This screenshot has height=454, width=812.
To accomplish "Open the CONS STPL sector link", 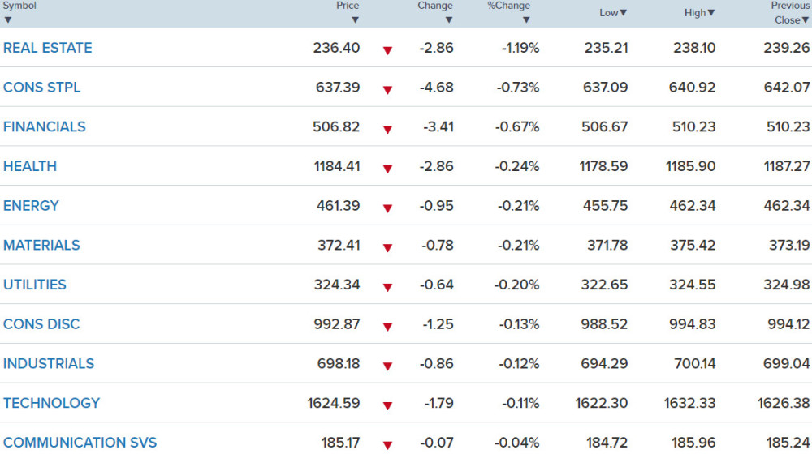I will (42, 88).
